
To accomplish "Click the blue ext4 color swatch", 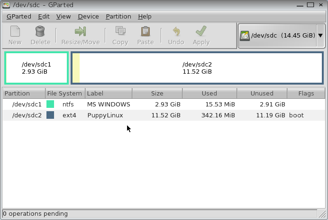I will click(x=50, y=115).
